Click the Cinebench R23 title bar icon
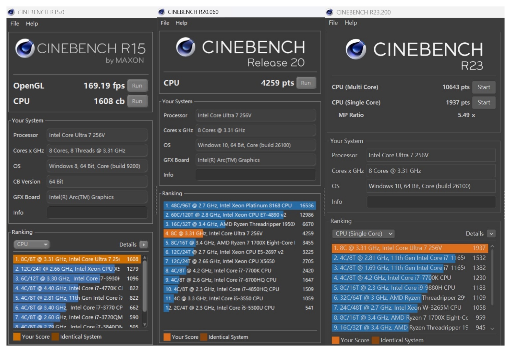The image size is (511, 352). (330, 12)
